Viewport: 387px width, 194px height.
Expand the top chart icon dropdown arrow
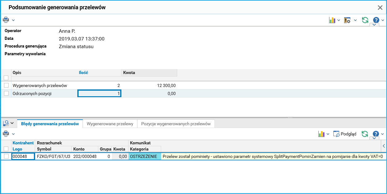(x=339, y=20)
